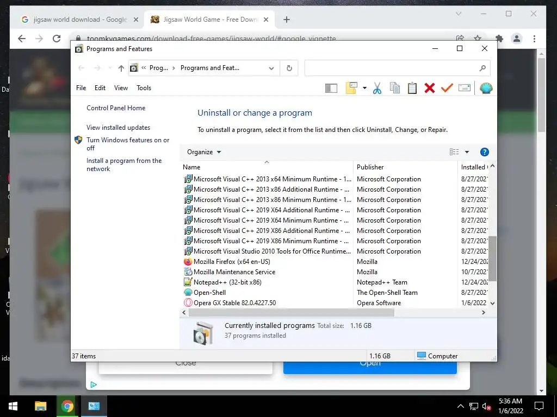Click the Cut scissors icon
This screenshot has height=417, width=557.
click(377, 88)
